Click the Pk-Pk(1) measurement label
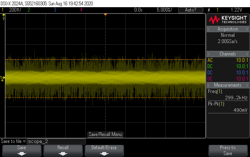The image size is (250, 157). [216, 104]
